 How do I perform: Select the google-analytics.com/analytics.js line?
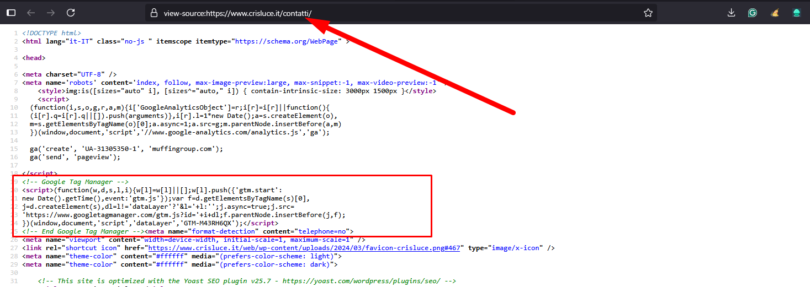[180, 132]
